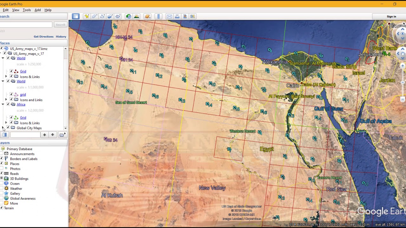Enable the Announcements layer checkbox
Image resolution: width=406 pixels, height=228 pixels.
[x=1, y=154]
